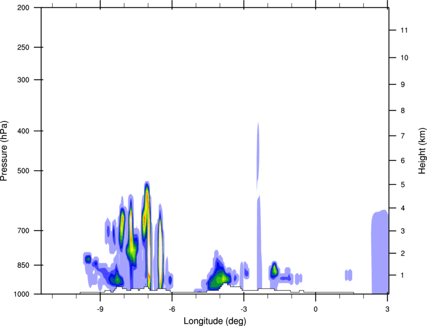Click the large light-blue block at the right edge
The width and height of the screenshot is (427, 326).
click(380, 252)
